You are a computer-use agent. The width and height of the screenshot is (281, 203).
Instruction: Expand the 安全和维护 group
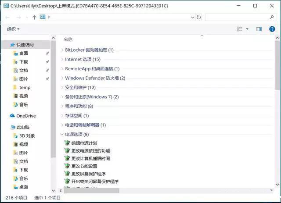[x=62, y=88]
